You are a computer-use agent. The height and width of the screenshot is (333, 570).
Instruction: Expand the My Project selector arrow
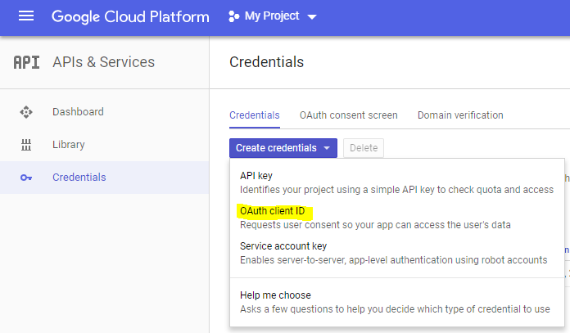312,16
